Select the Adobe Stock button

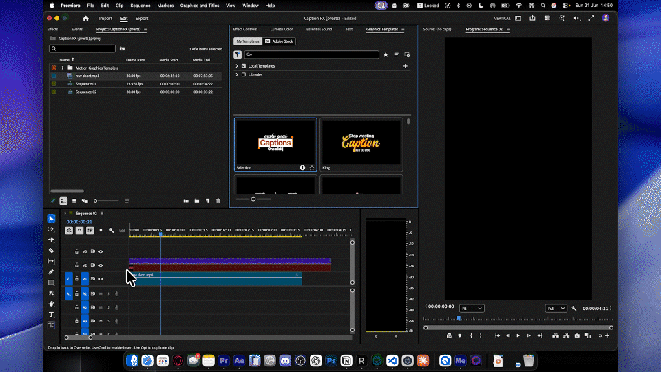click(279, 41)
